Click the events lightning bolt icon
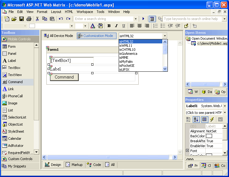The image size is (229, 177). point(212,119)
